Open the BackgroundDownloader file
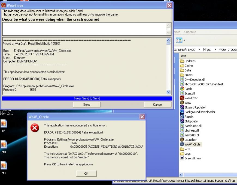This screenshot has height=185, width=237. [200, 112]
